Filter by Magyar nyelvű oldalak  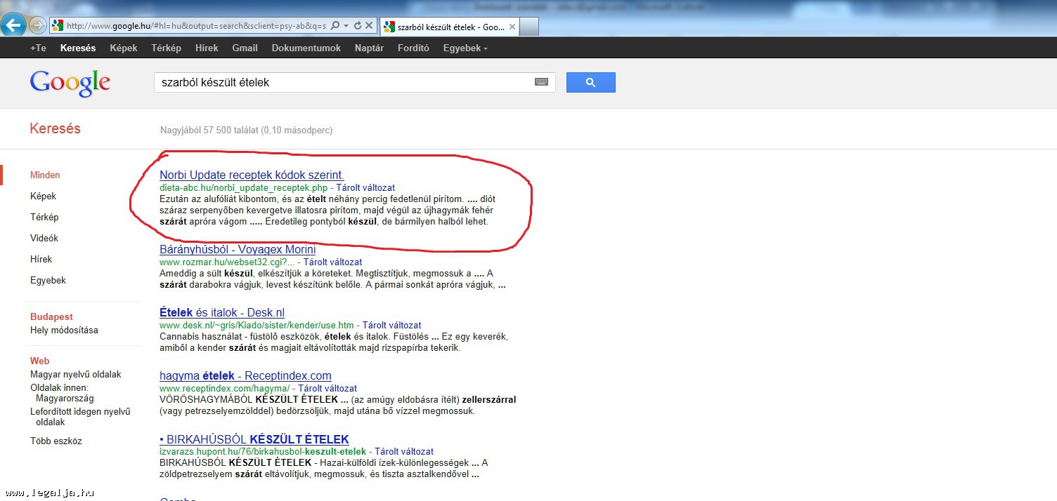pos(76,375)
